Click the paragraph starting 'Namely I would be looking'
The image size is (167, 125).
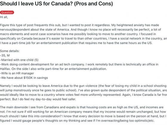coord(83,93)
